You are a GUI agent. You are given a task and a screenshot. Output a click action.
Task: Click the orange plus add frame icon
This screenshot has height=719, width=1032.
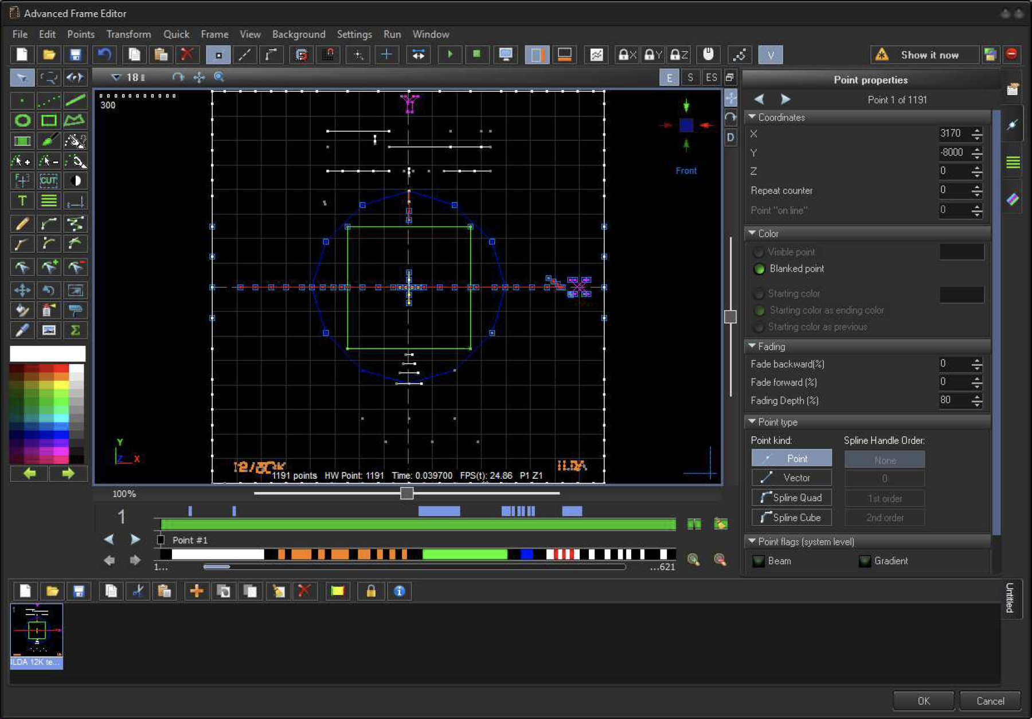[197, 591]
